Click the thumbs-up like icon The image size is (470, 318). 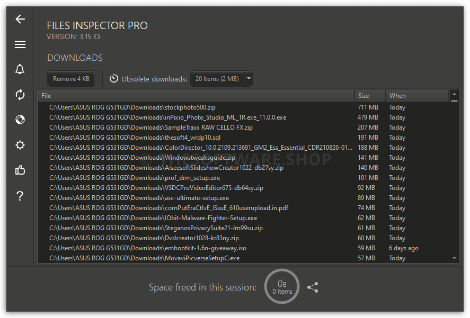(x=20, y=170)
